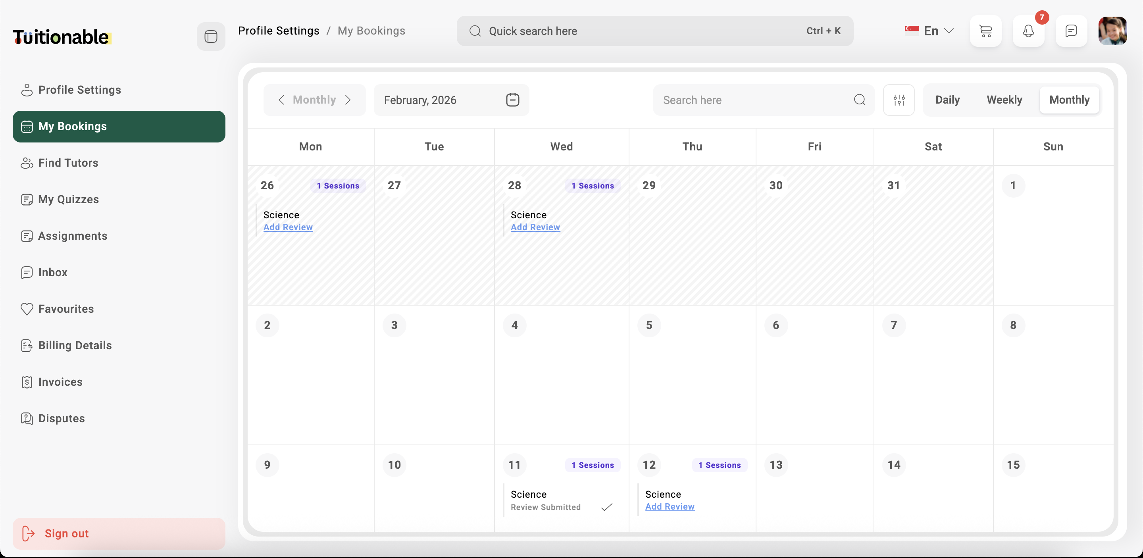Open Find Tutors from the sidebar
Viewport: 1143px width, 558px height.
(68, 163)
